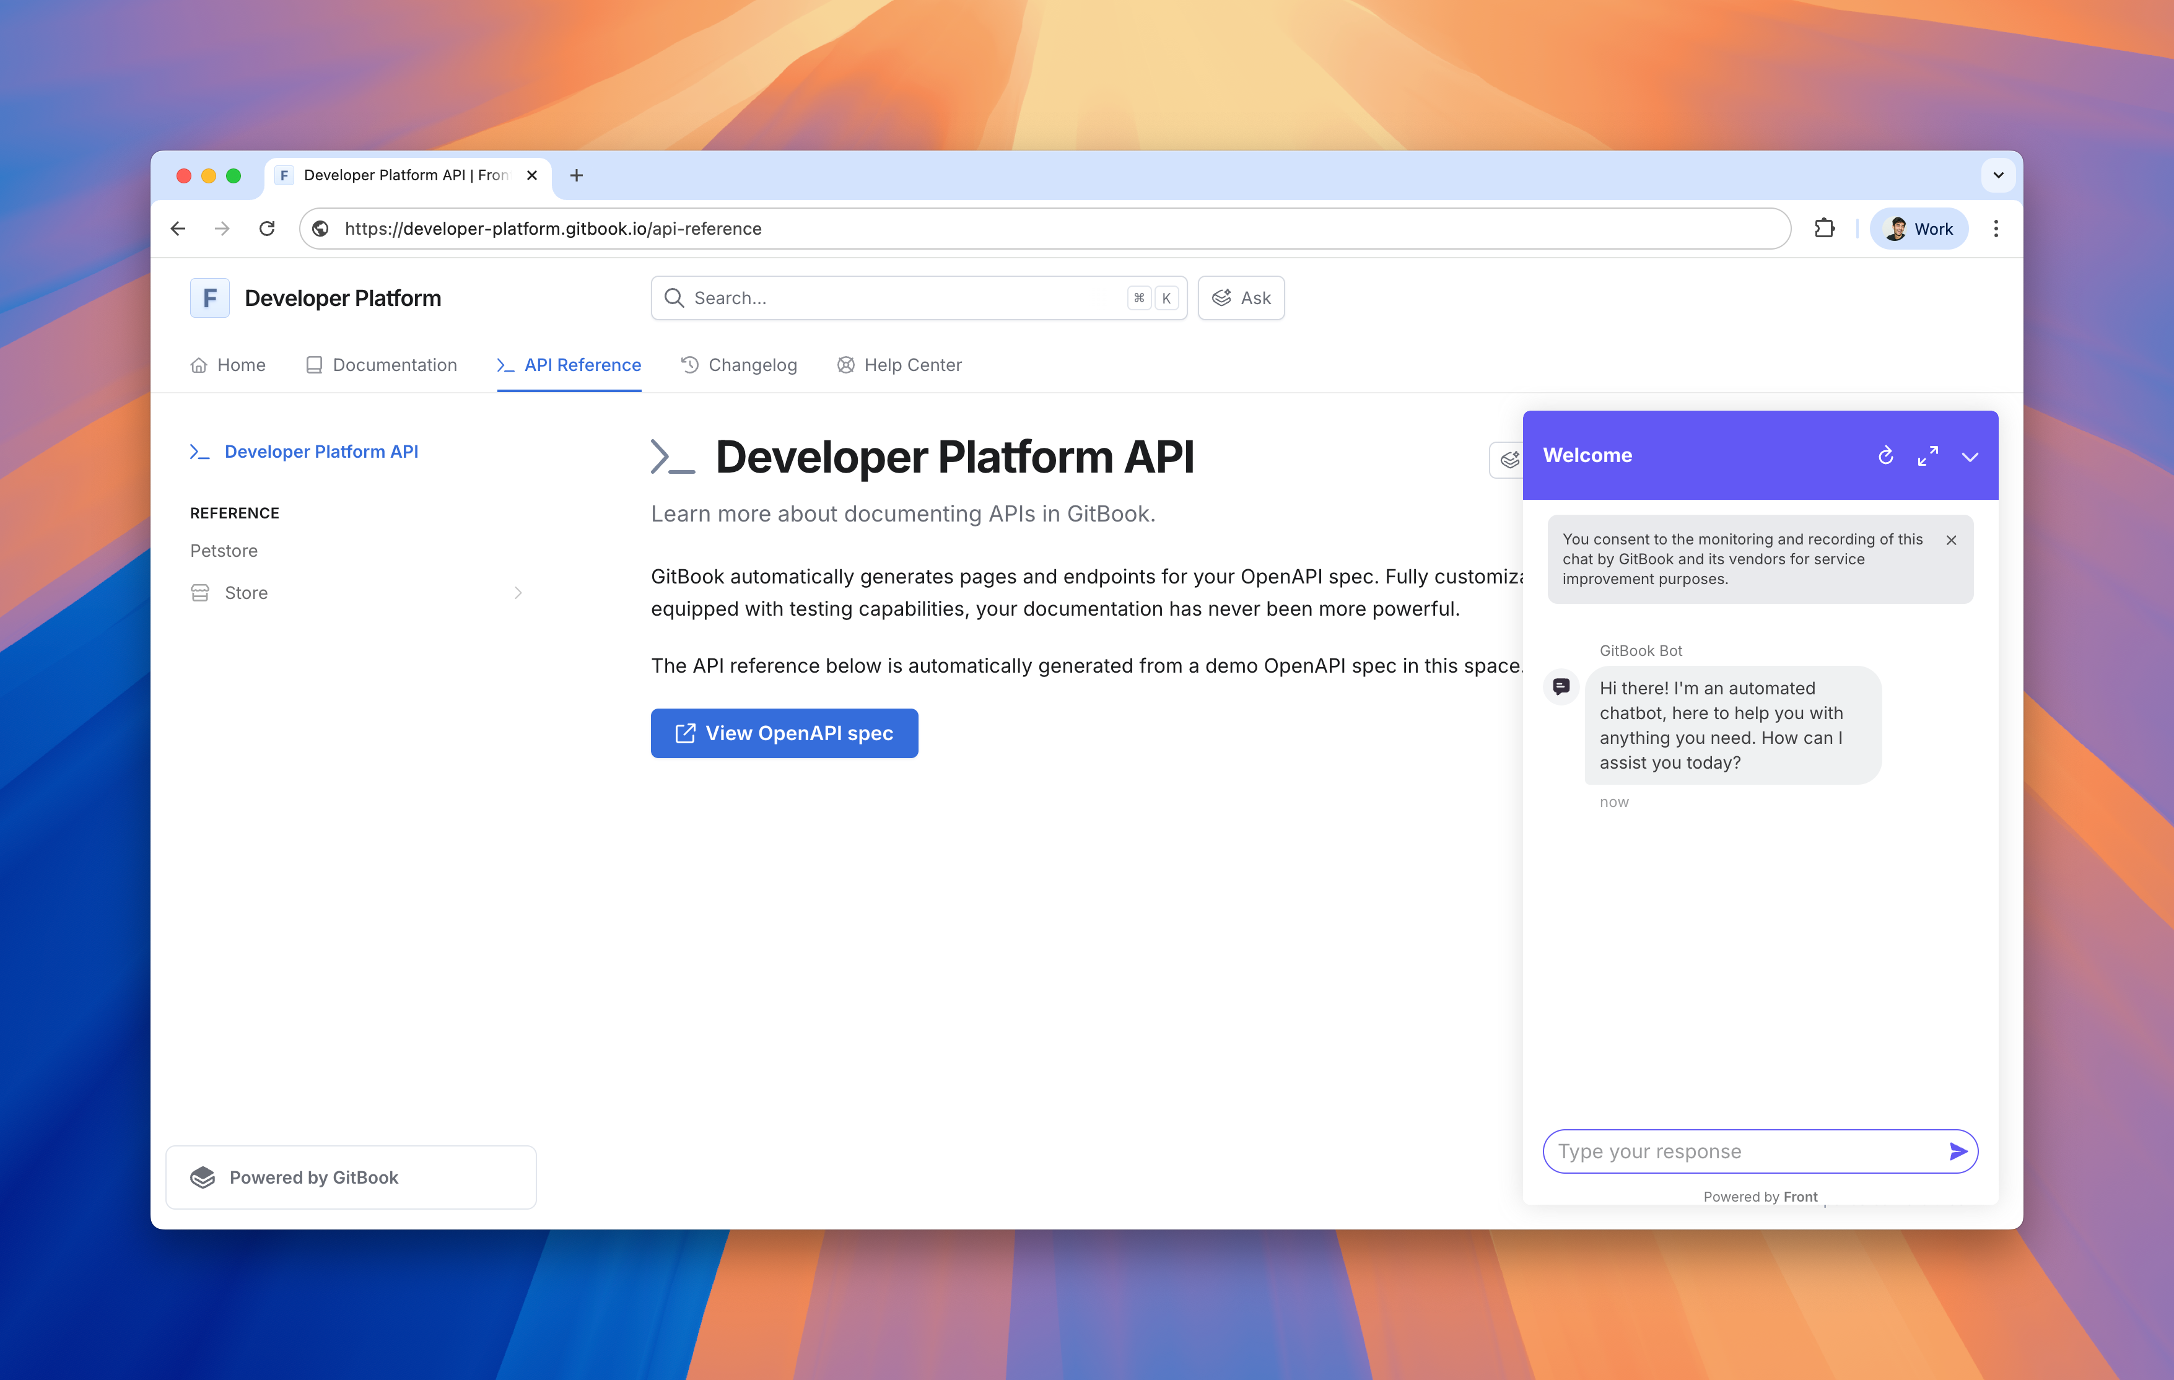Viewport: 2174px width, 1380px height.
Task: View site information icon in the address bar
Action: (320, 229)
